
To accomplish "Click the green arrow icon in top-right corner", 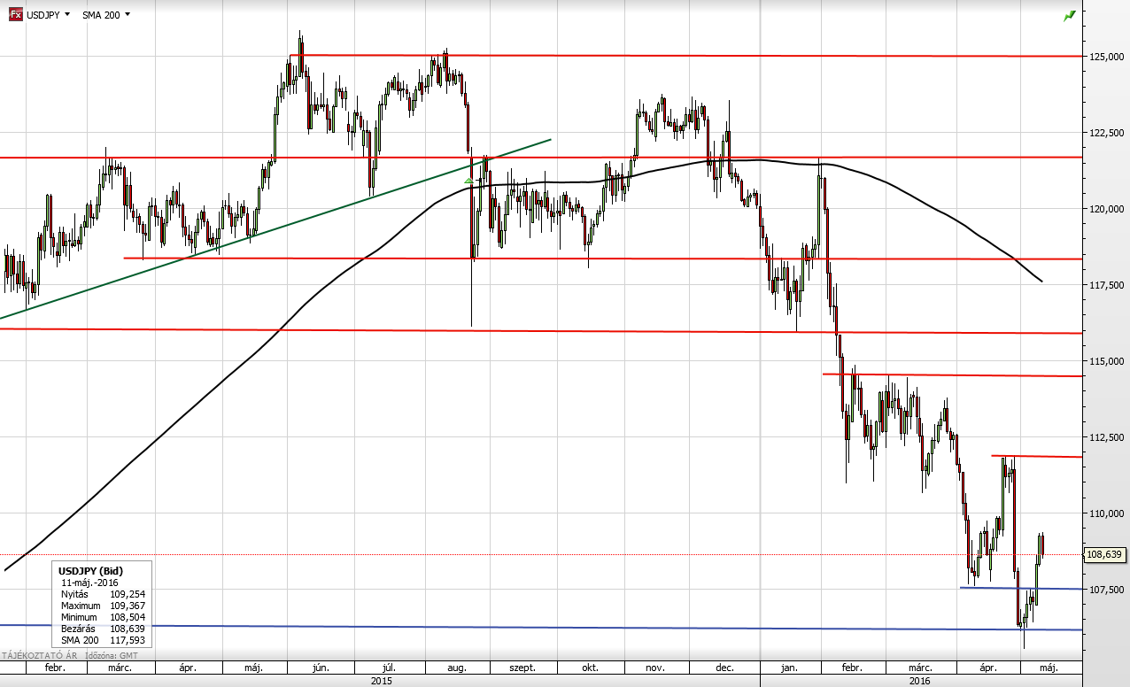I will tap(1070, 15).
